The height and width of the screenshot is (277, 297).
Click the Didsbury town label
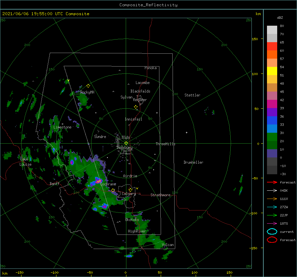(124, 148)
